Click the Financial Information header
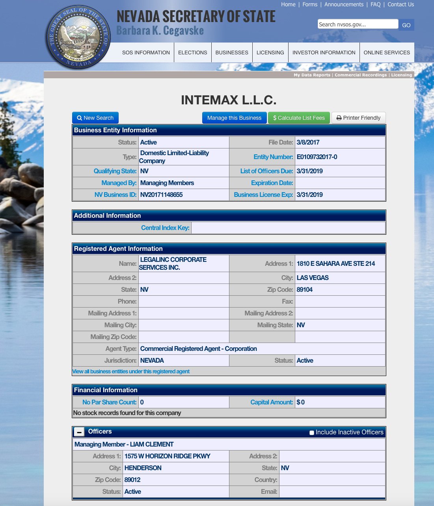This screenshot has height=506, width=434. [x=229, y=390]
